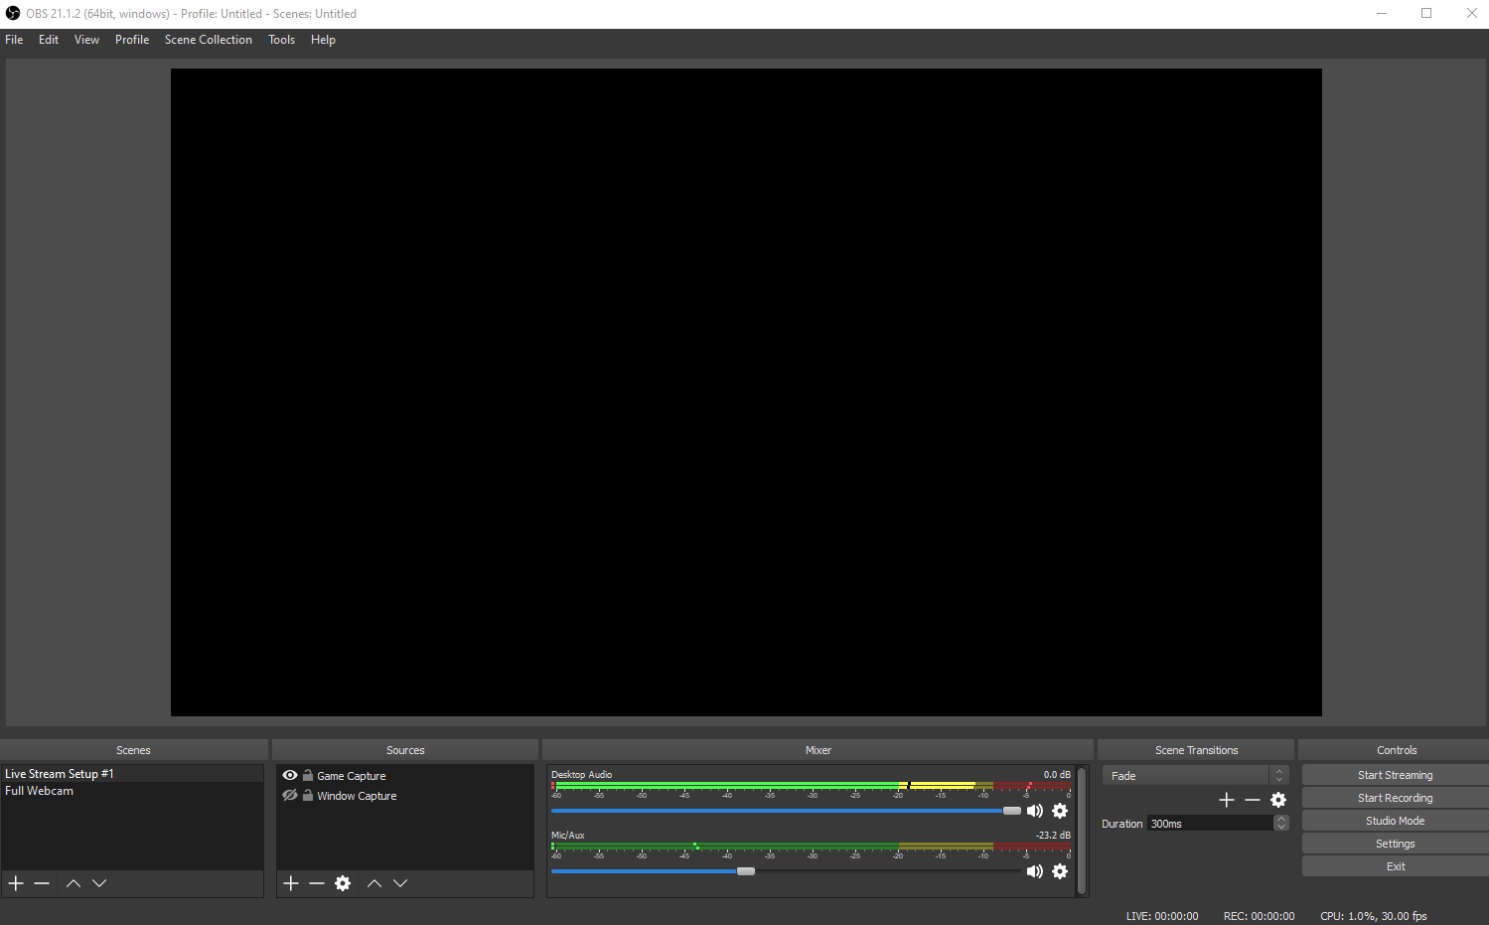Image resolution: width=1489 pixels, height=925 pixels.
Task: Open Settings from Controls panel
Action: pyautogui.click(x=1395, y=844)
